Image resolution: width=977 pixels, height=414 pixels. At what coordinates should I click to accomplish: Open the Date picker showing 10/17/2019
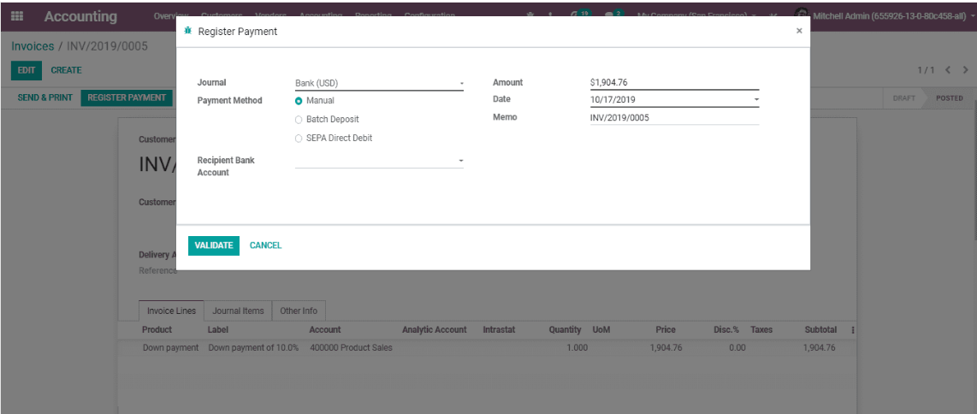[x=674, y=99]
